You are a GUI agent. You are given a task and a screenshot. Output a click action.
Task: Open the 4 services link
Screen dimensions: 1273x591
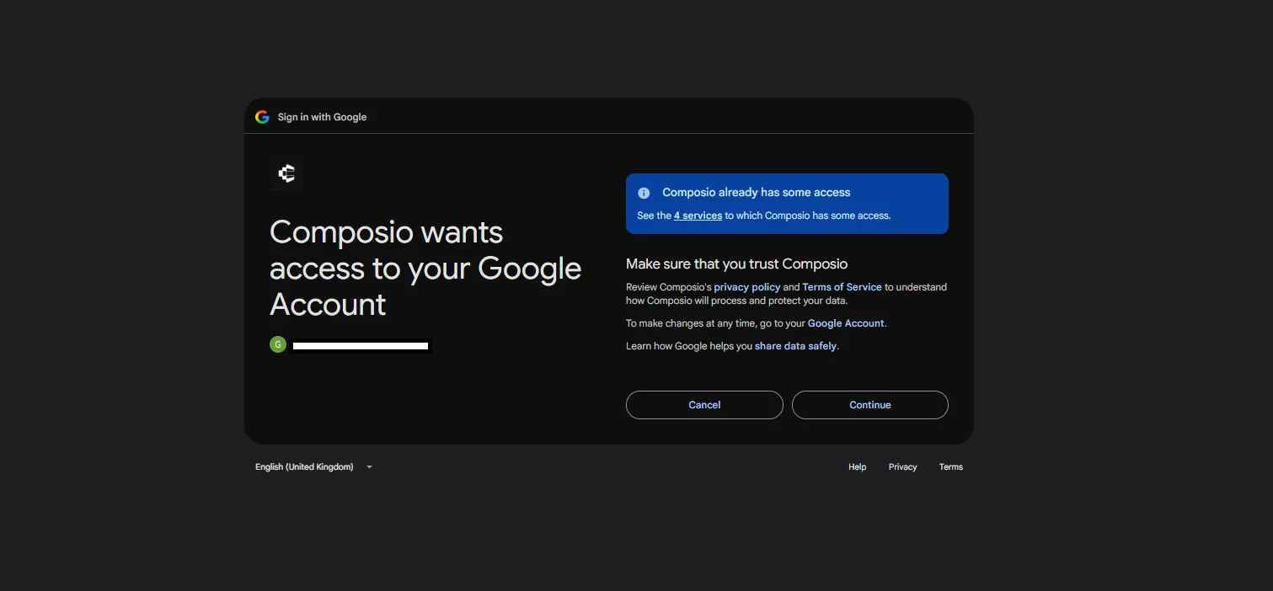pos(698,216)
